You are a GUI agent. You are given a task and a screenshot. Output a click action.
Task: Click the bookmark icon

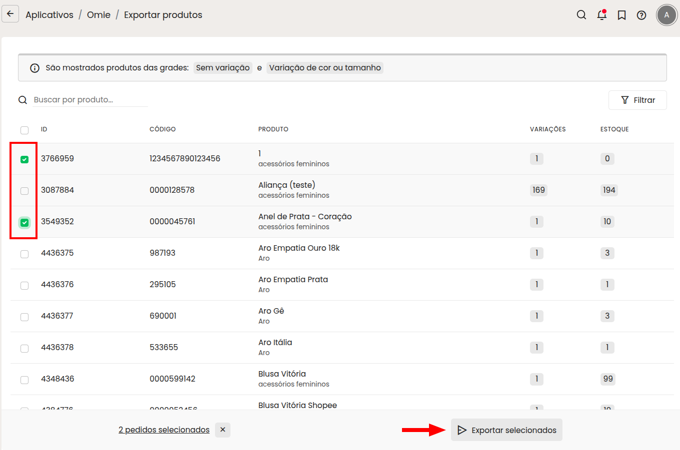(621, 15)
